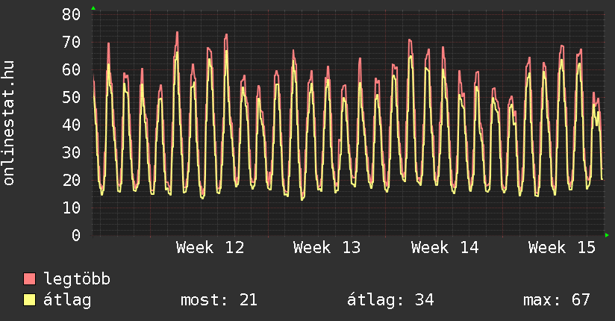Click the 50 y-axis tick label

coord(71,97)
